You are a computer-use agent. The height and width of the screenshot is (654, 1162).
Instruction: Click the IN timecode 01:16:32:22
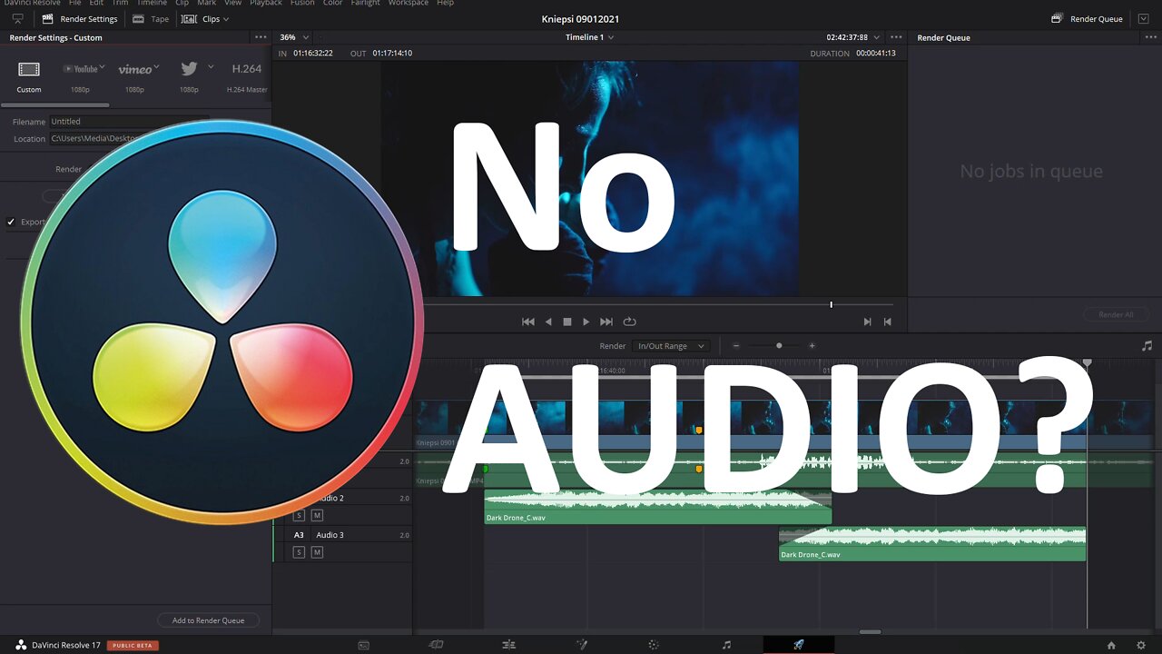point(312,53)
